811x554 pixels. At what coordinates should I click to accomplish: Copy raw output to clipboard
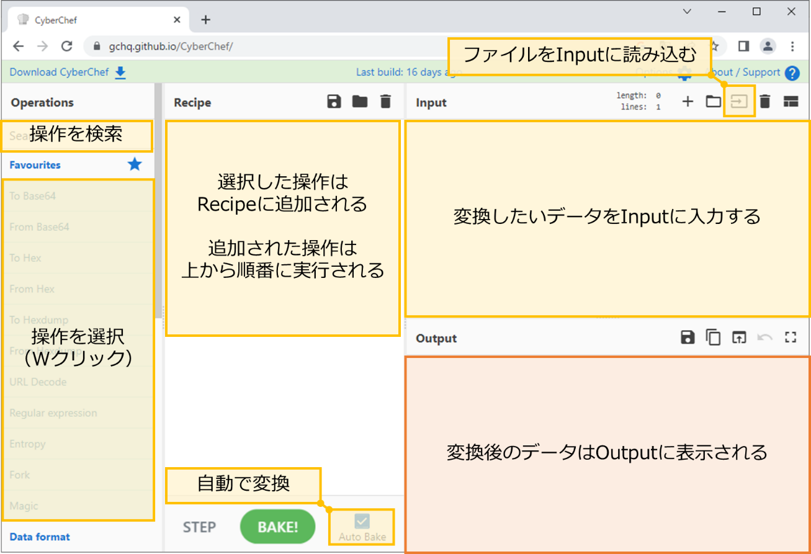pyautogui.click(x=714, y=337)
